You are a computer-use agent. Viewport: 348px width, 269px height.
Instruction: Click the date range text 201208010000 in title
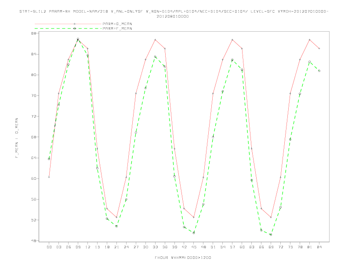[x=173, y=16]
